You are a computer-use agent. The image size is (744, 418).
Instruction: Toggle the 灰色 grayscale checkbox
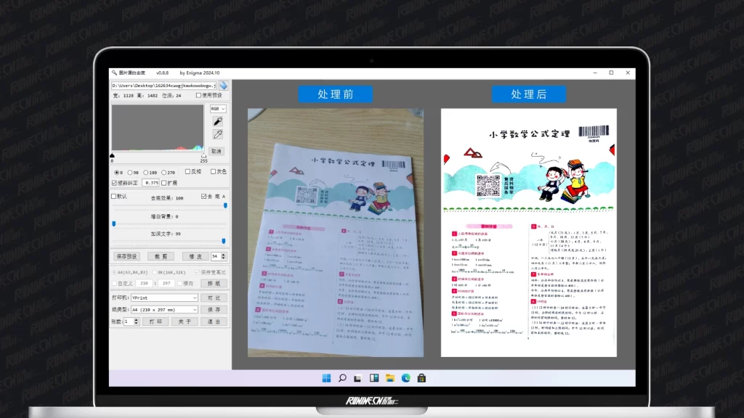tap(214, 172)
